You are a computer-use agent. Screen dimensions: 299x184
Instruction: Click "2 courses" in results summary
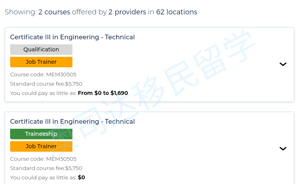54,12
